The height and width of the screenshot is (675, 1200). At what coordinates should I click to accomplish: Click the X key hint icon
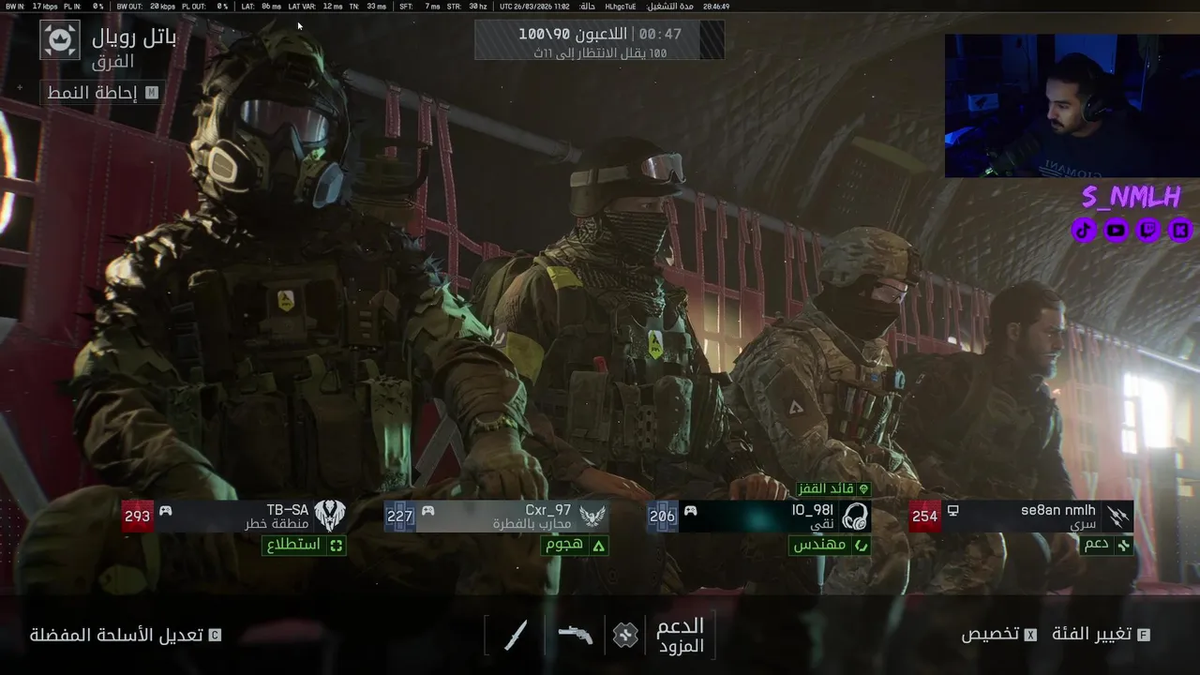point(1030,635)
